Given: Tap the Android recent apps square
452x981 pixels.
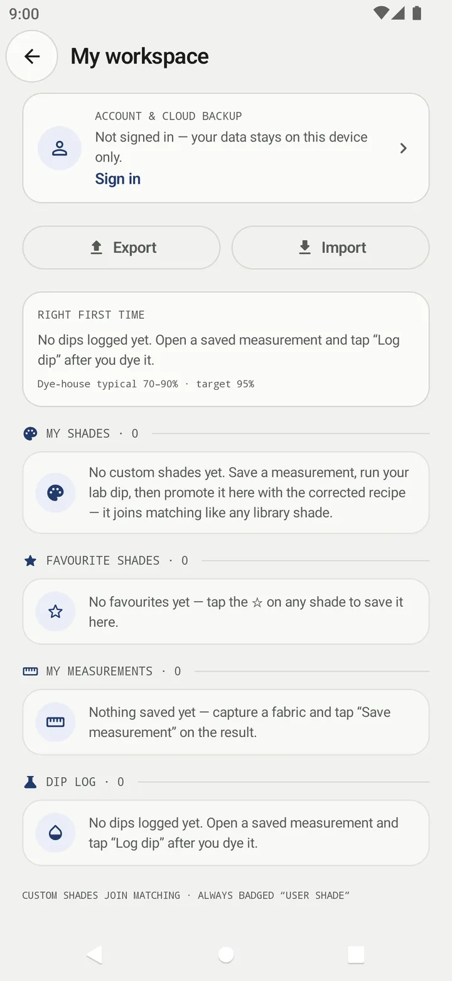Looking at the screenshot, I should tap(356, 955).
